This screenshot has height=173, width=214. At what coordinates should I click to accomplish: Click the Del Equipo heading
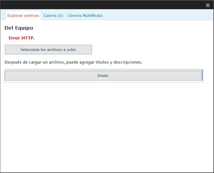pyautogui.click(x=19, y=28)
